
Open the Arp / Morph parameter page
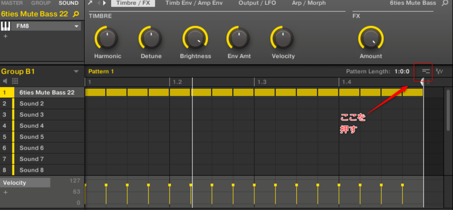pyautogui.click(x=308, y=3)
